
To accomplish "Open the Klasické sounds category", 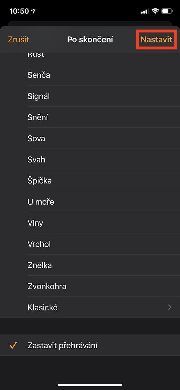I will click(x=90, y=307).
